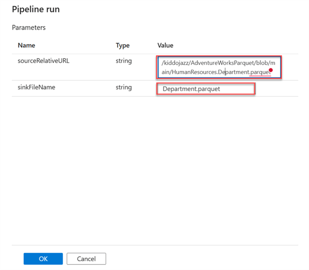Click string type in sourceRelativeURL row
The width and height of the screenshot is (309, 270).
coord(124,61)
